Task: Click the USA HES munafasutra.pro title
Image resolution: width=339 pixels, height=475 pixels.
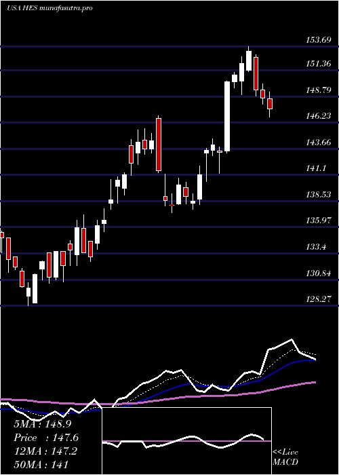Action: coord(49,8)
